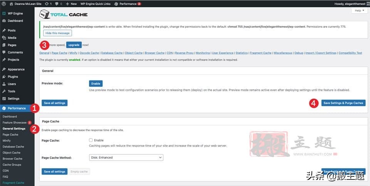Open the user avatar at top right

[368, 4]
